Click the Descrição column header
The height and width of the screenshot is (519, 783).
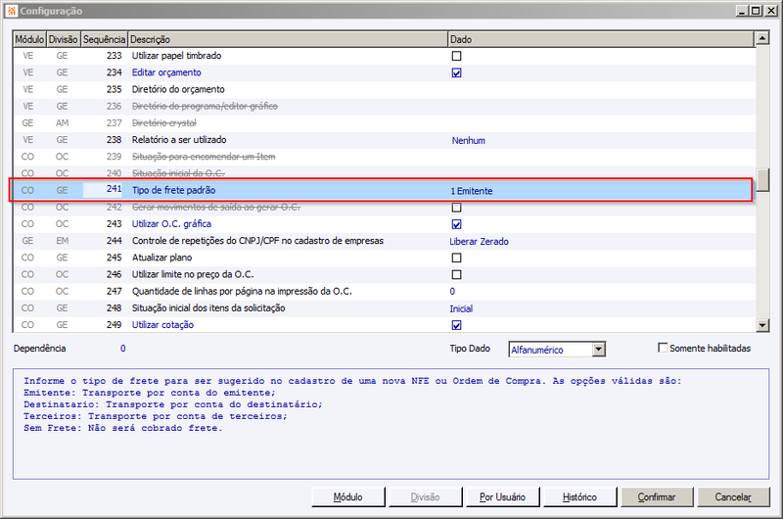tap(288, 39)
